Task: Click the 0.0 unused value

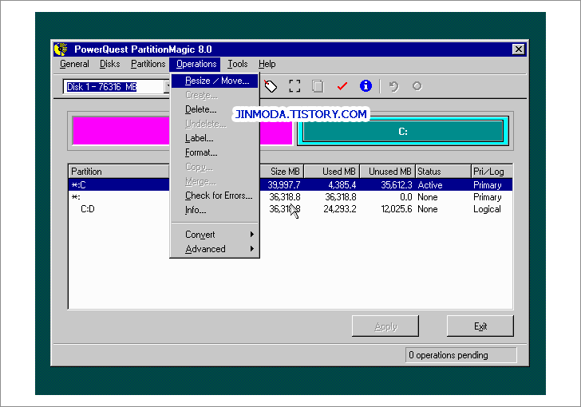Action: 406,197
